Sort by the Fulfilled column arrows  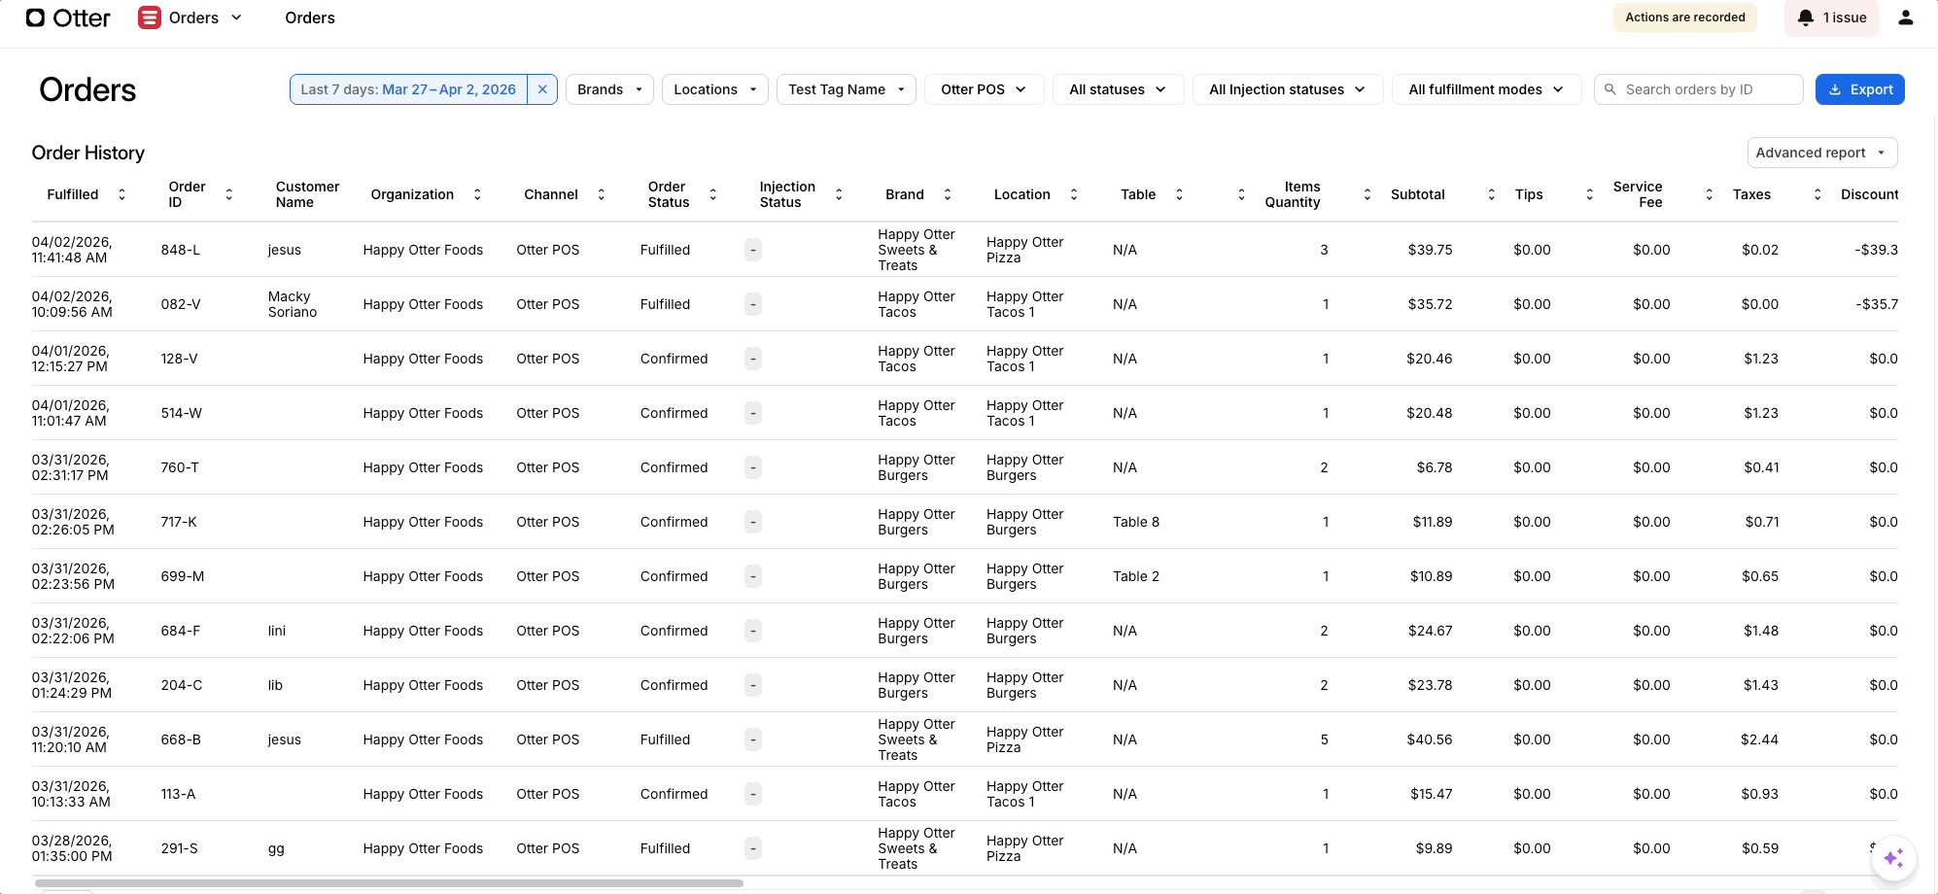tap(121, 194)
